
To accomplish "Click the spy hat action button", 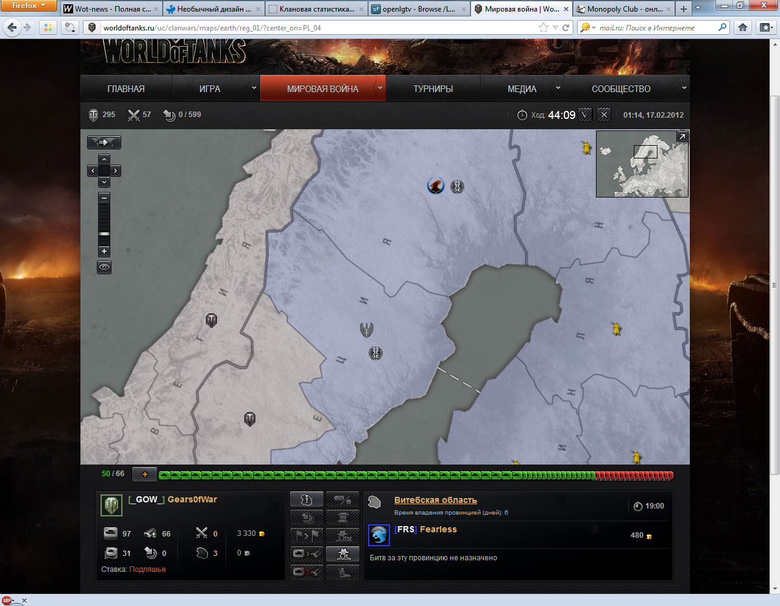I will 342,554.
